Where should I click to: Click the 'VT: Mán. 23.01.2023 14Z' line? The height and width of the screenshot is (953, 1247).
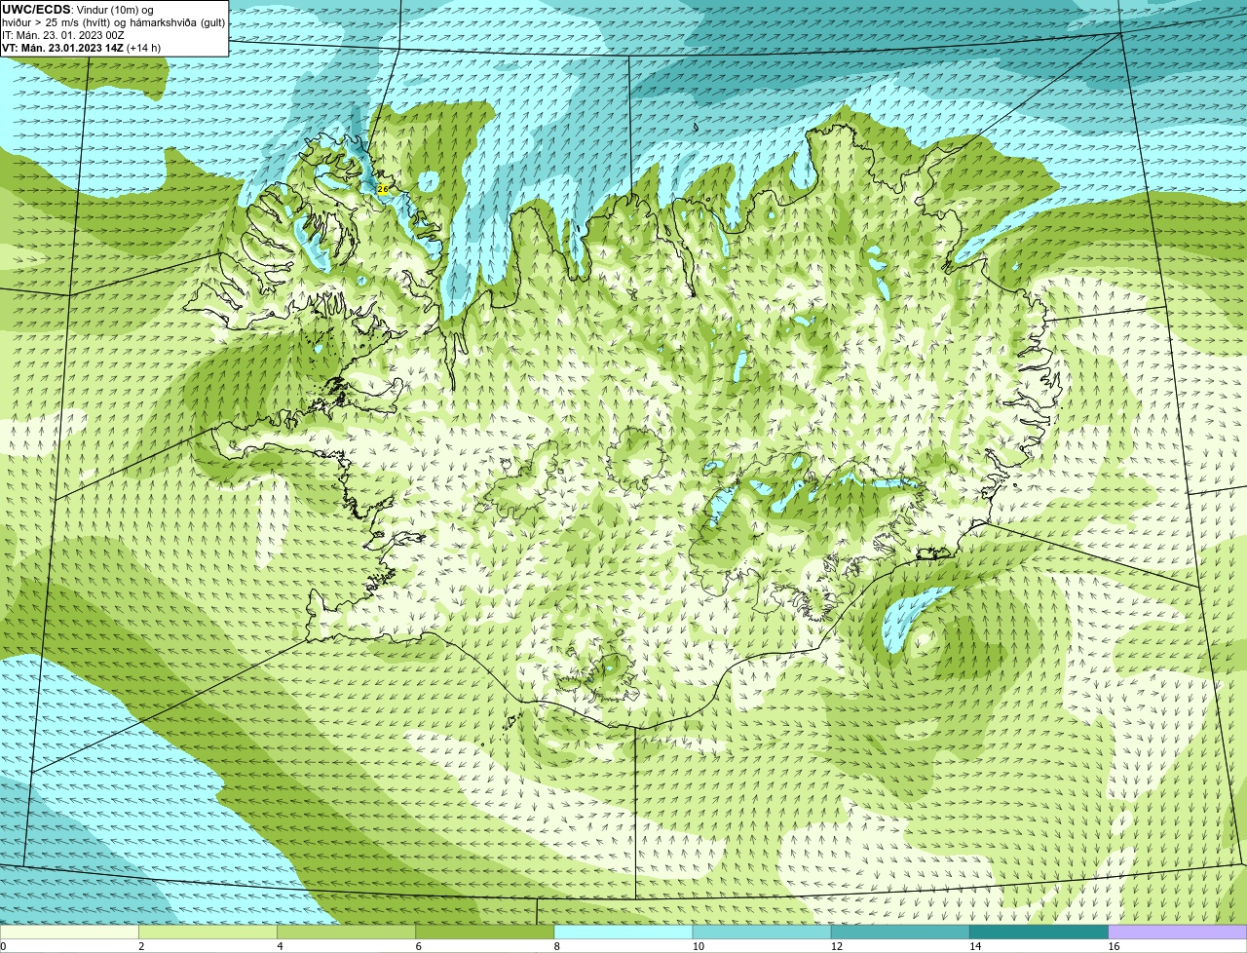pos(62,48)
